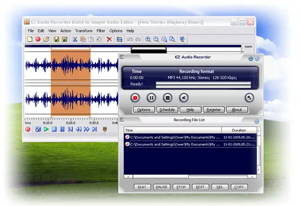Screen dimensions: 300x206
Task: Click the red record icon in editor toolbar
Action: point(38,39)
